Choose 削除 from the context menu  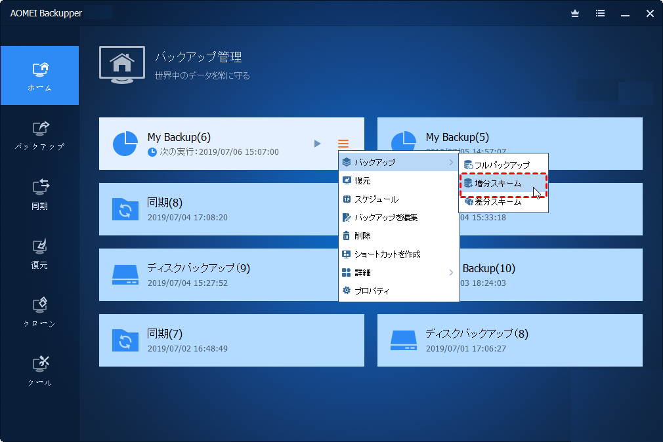point(398,236)
